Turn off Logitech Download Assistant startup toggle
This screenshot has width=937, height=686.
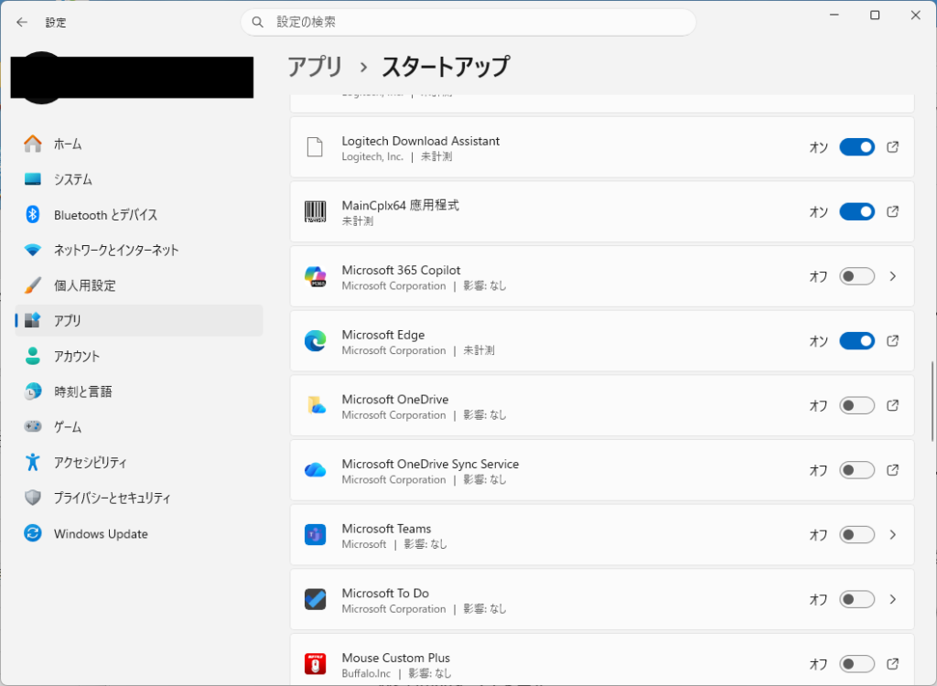(856, 147)
